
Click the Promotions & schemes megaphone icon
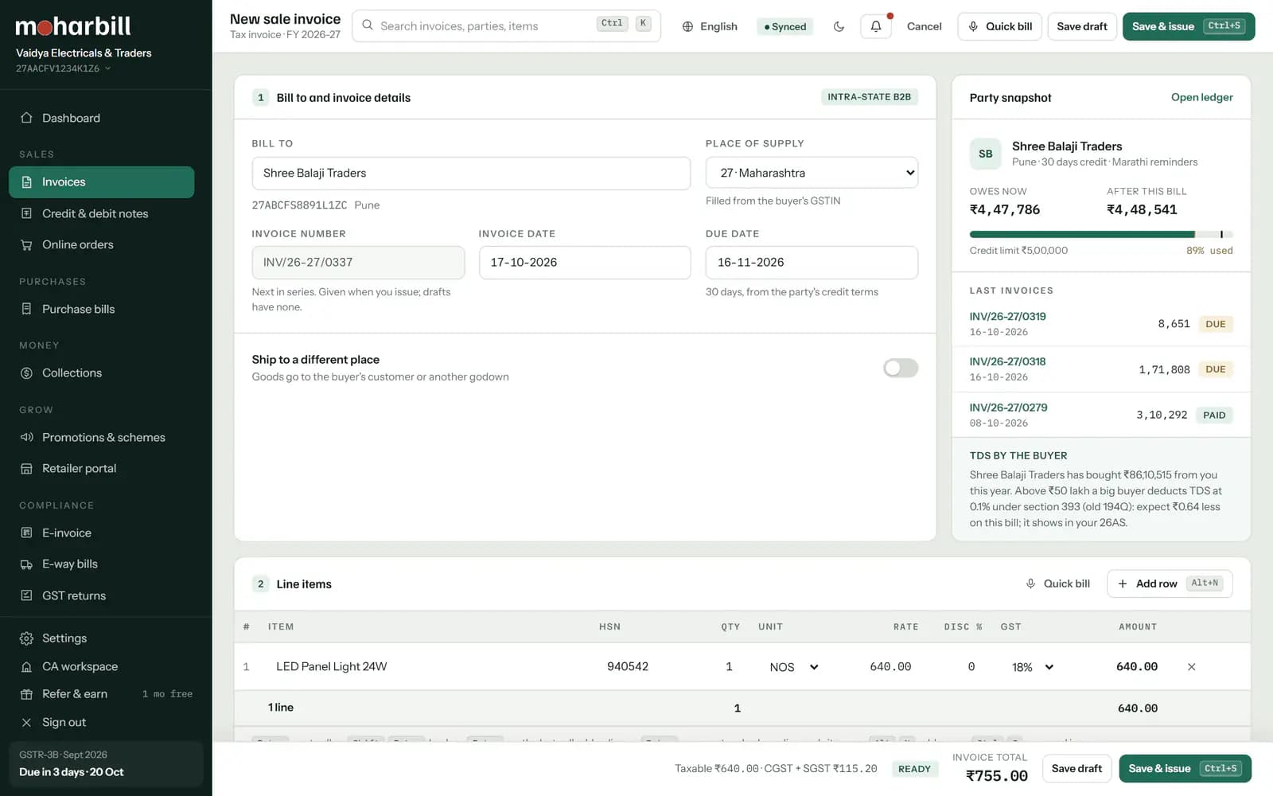[x=26, y=437]
